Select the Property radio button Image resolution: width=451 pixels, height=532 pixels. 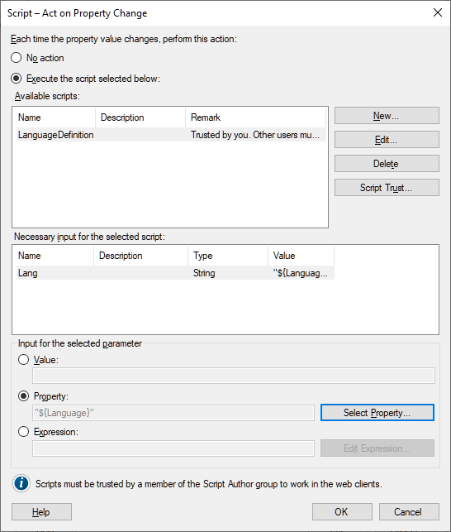tap(23, 396)
